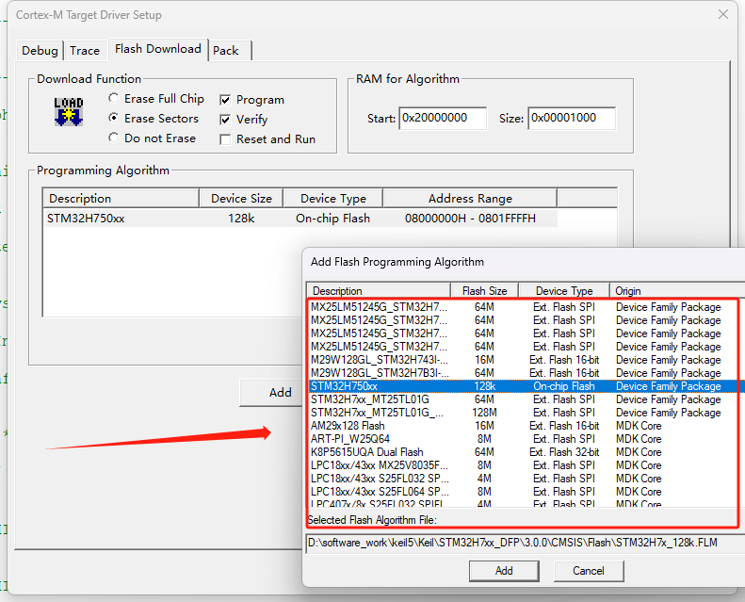Click the RAM Start address field

pyautogui.click(x=443, y=118)
